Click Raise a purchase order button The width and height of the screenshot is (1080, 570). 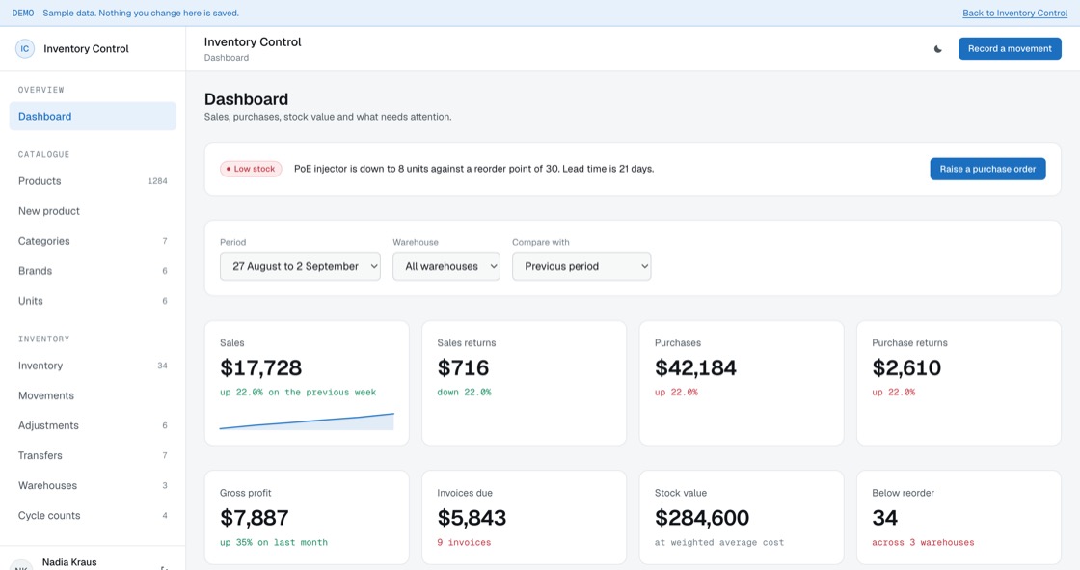[x=987, y=169]
